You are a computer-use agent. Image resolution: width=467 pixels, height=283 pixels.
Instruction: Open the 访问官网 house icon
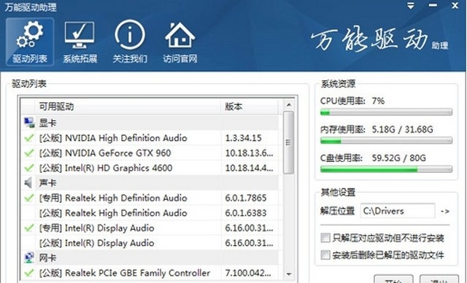(180, 42)
